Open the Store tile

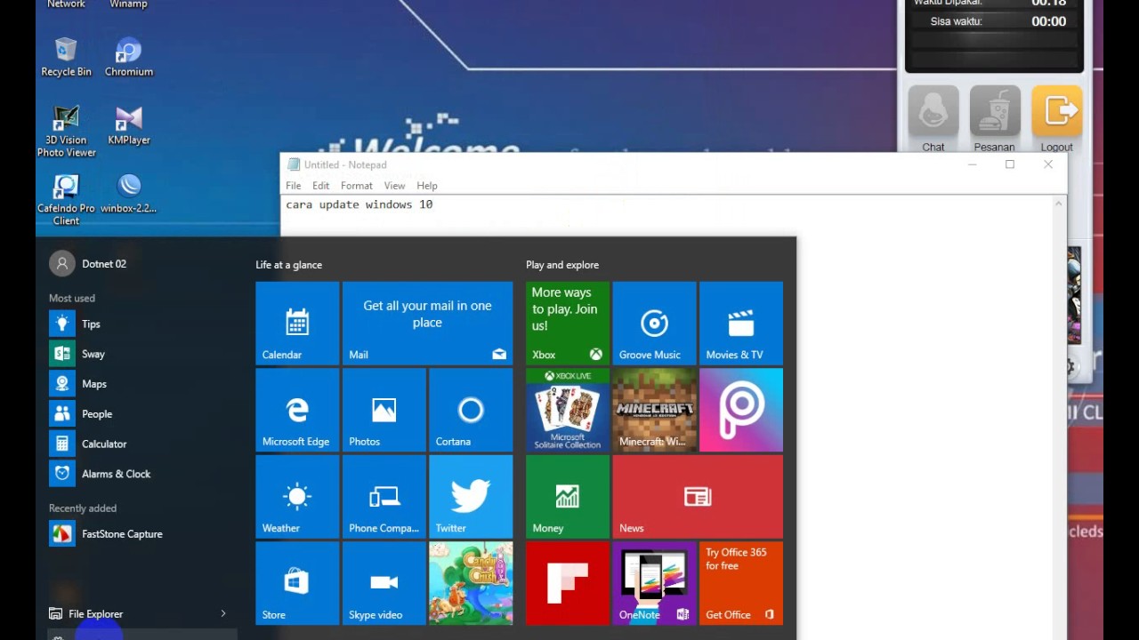point(297,583)
